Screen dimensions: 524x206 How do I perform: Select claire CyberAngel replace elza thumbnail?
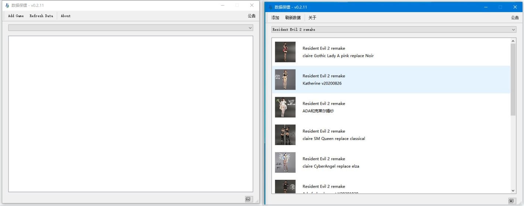(x=285, y=162)
